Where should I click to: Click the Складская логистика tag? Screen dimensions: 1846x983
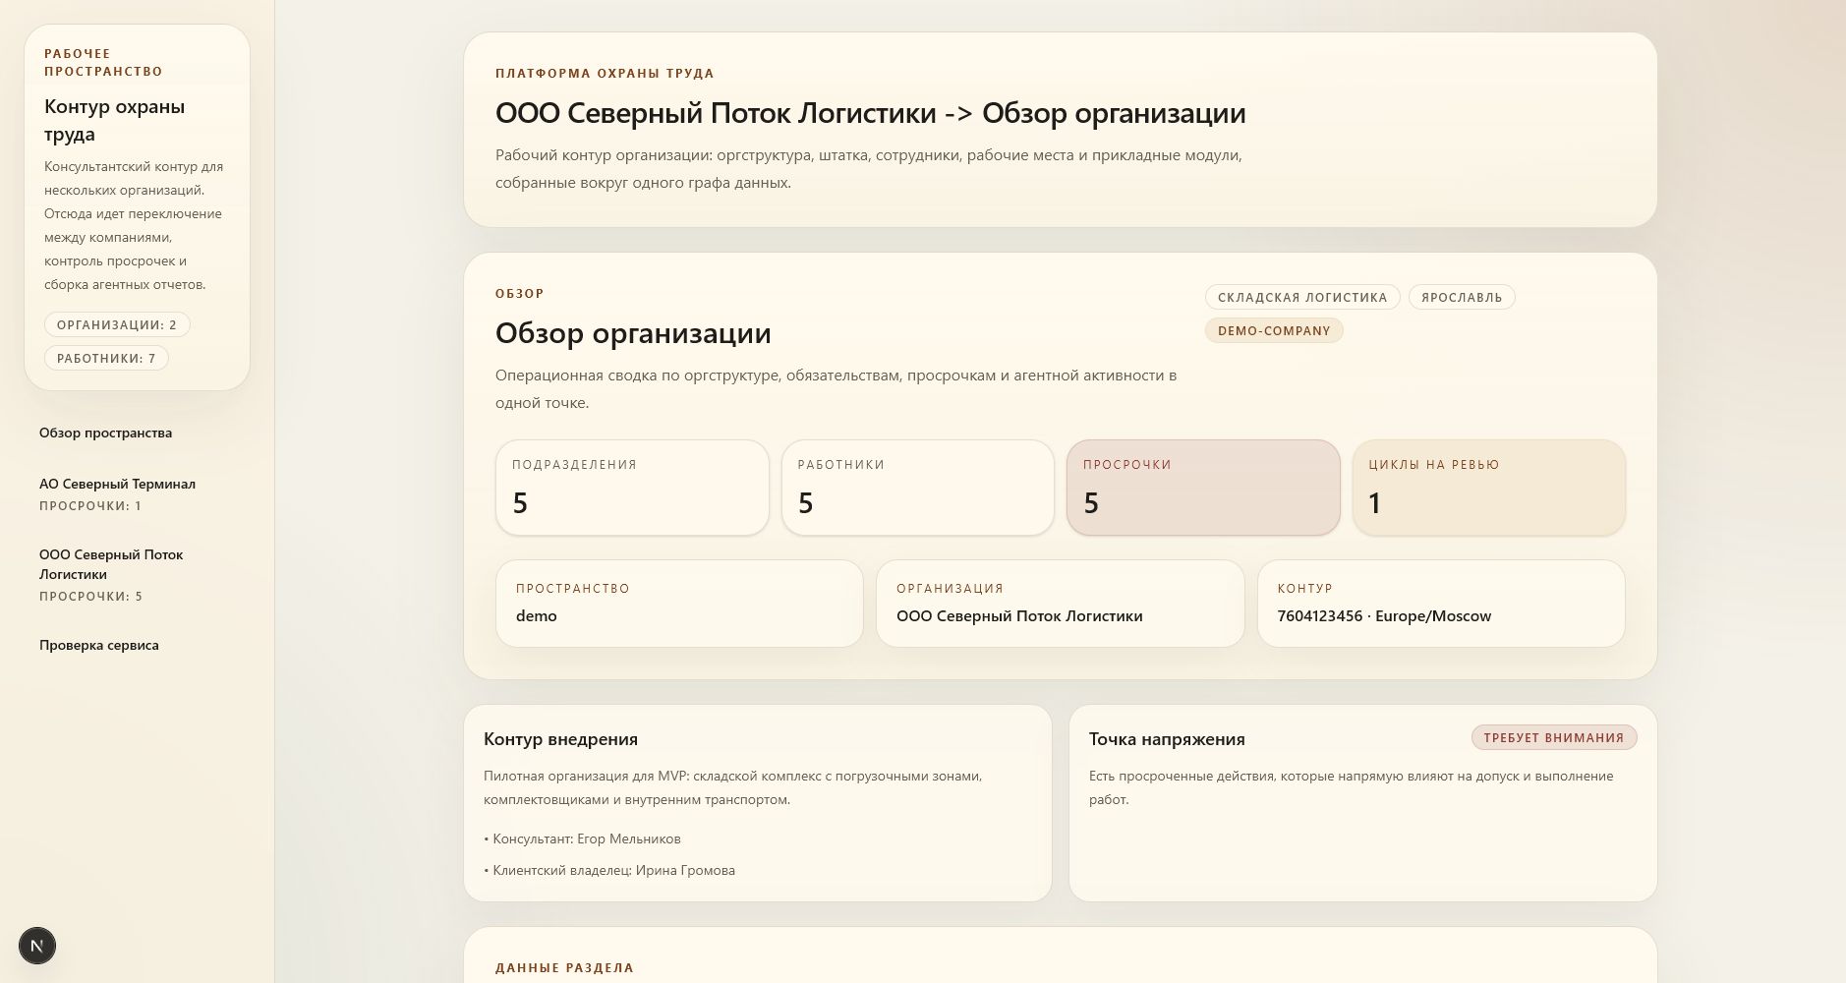tap(1302, 297)
